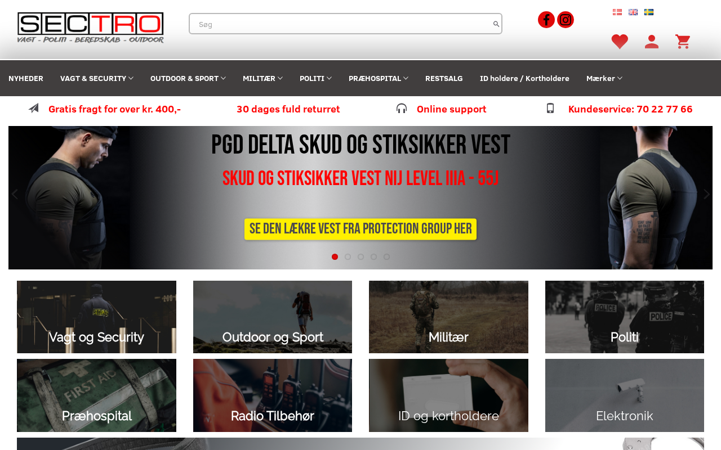Open the RESTSALG menu item
The height and width of the screenshot is (450, 721).
444,78
